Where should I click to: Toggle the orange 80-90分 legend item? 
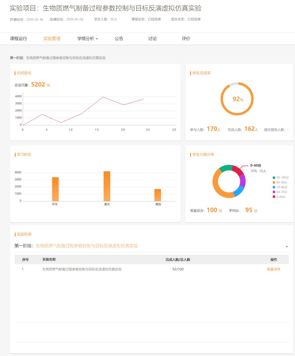tap(280, 182)
